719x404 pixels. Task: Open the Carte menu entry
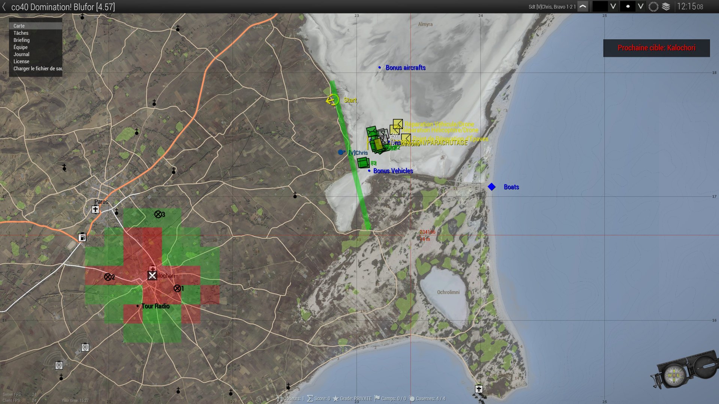(x=19, y=26)
